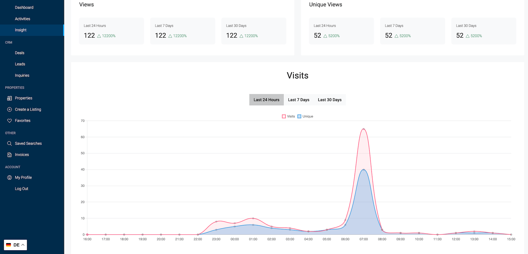Open Saved Searches link

coord(28,144)
